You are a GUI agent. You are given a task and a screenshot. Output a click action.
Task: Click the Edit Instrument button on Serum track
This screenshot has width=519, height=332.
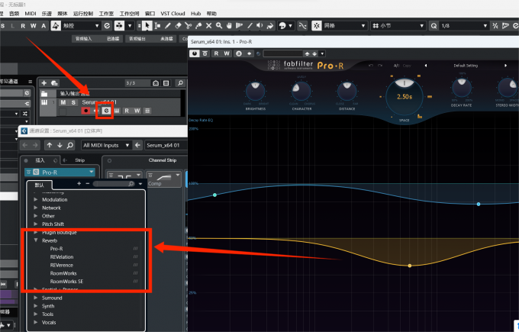click(106, 111)
